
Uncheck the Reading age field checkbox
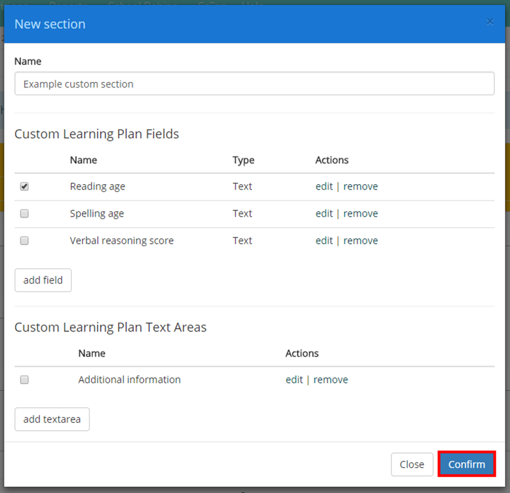(x=24, y=186)
